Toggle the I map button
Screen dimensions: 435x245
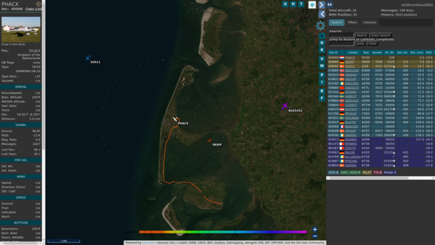coord(321,82)
